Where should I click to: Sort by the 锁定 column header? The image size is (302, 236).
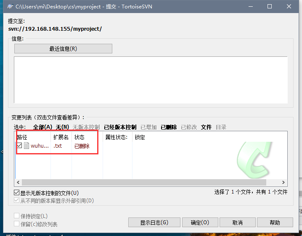[x=140, y=137]
